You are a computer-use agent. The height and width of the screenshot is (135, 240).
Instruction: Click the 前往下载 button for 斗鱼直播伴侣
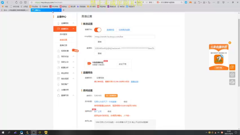[x=123, y=64]
